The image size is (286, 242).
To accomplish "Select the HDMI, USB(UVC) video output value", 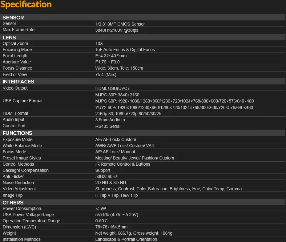I will (112, 88).
